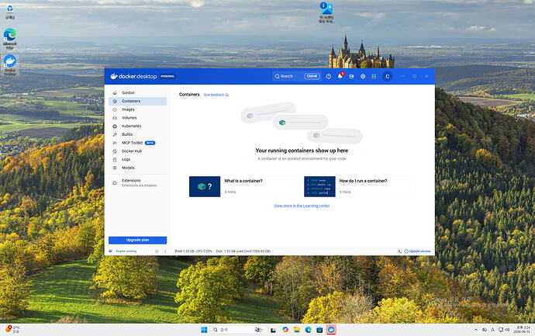
Task: Open the help question-mark icon
Action: click(329, 77)
